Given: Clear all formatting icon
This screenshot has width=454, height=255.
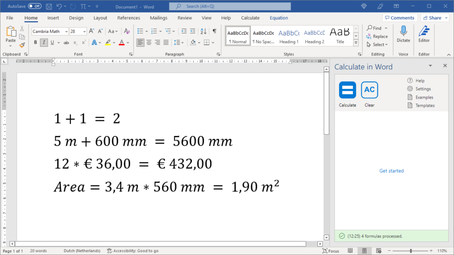Looking at the screenshot, I should [126, 31].
